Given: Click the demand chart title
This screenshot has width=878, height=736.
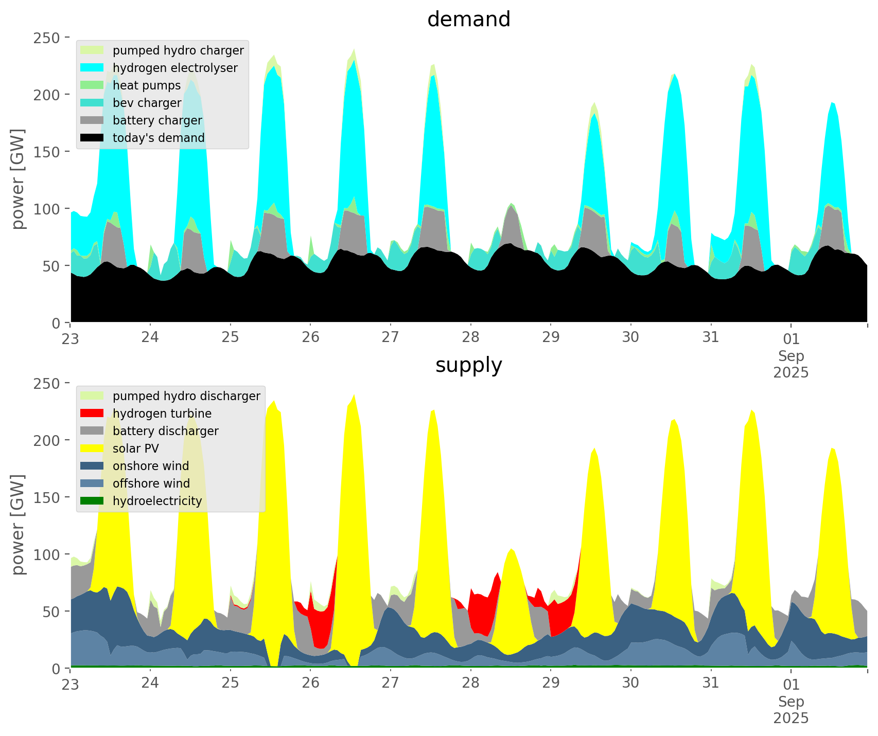Looking at the screenshot, I should click(x=468, y=20).
